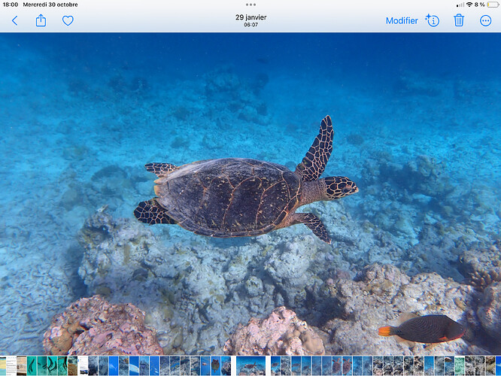Delete photo using the trash icon
The width and height of the screenshot is (501, 376).
pyautogui.click(x=459, y=20)
